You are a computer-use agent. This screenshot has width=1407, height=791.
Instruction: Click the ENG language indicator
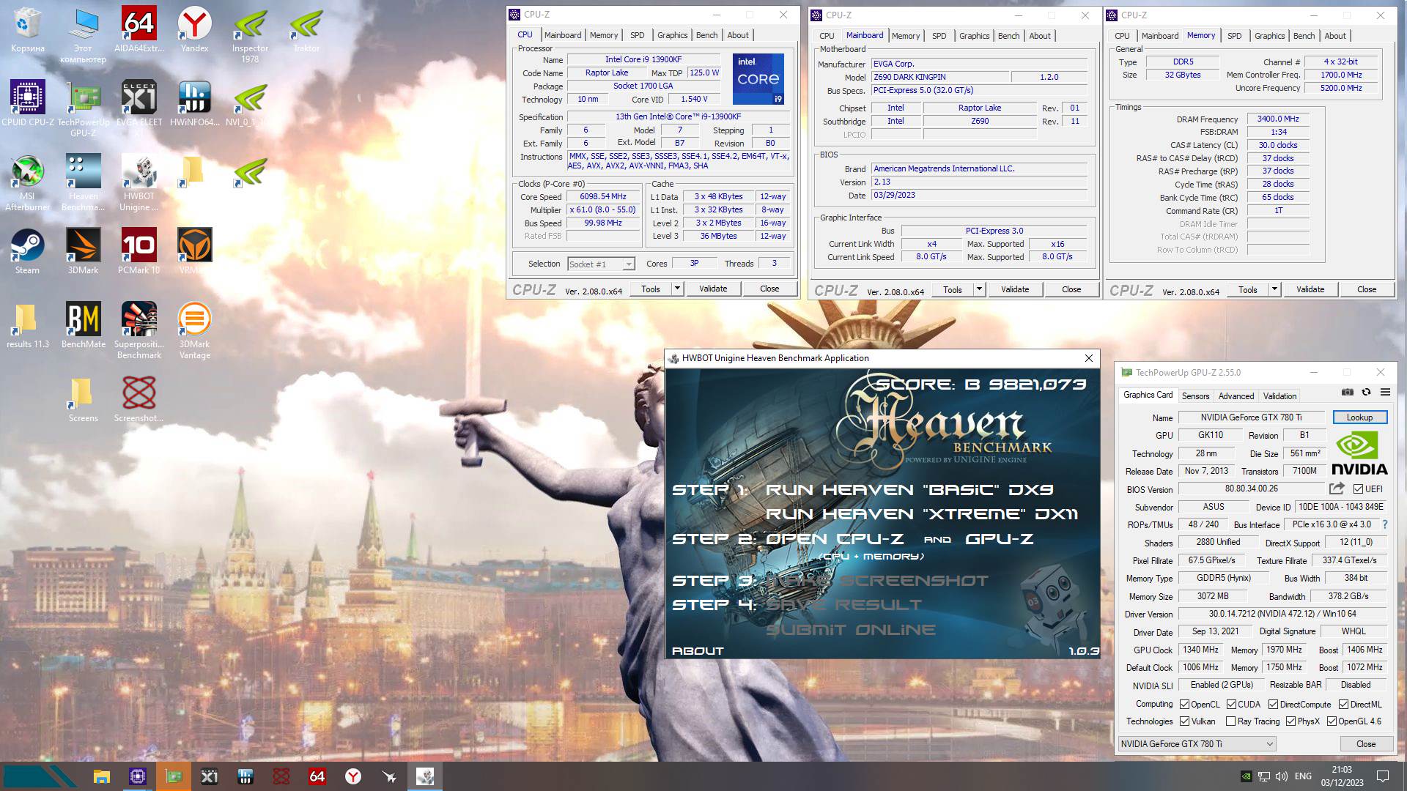[1303, 776]
